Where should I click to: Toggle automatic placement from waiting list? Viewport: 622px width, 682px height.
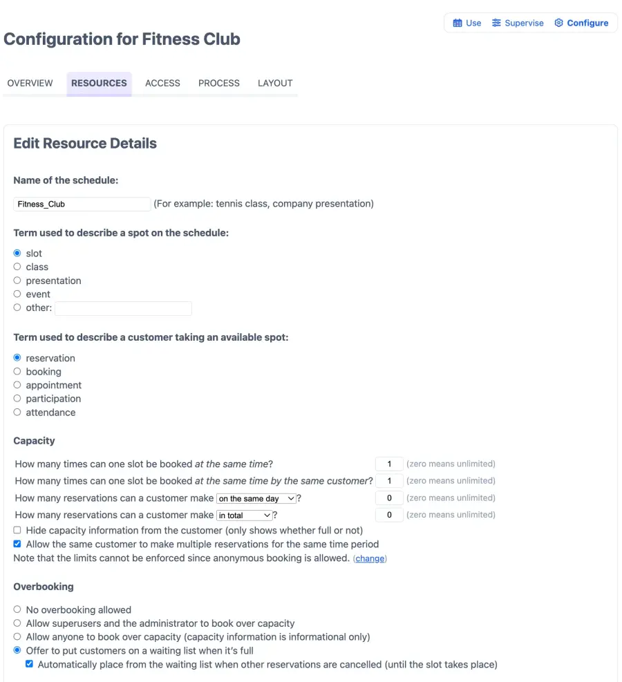[x=29, y=664]
